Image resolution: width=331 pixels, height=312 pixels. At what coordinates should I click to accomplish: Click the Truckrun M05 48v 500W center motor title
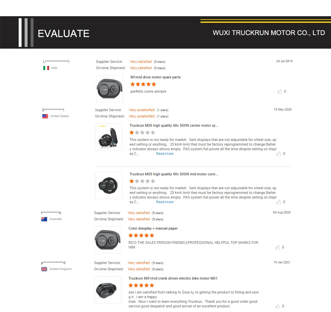click(x=173, y=125)
